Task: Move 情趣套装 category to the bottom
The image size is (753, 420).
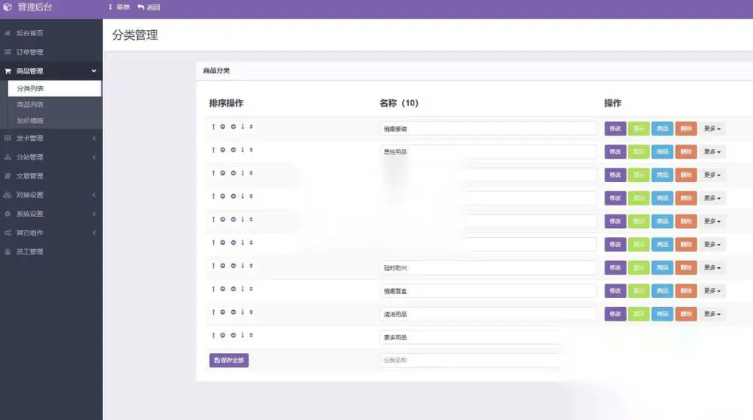Action: pyautogui.click(x=242, y=126)
